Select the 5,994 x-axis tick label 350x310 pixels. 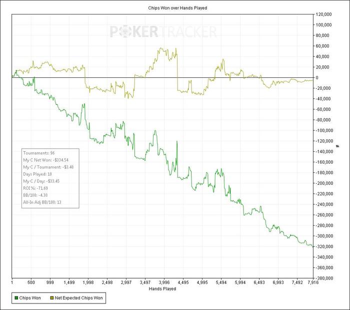tap(240, 283)
